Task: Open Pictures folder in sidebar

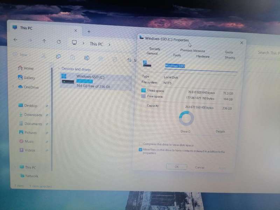Action: coord(28,133)
